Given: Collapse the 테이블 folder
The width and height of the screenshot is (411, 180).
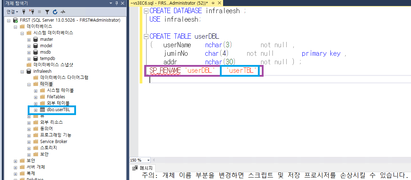Looking at the screenshot, I should (29, 84).
